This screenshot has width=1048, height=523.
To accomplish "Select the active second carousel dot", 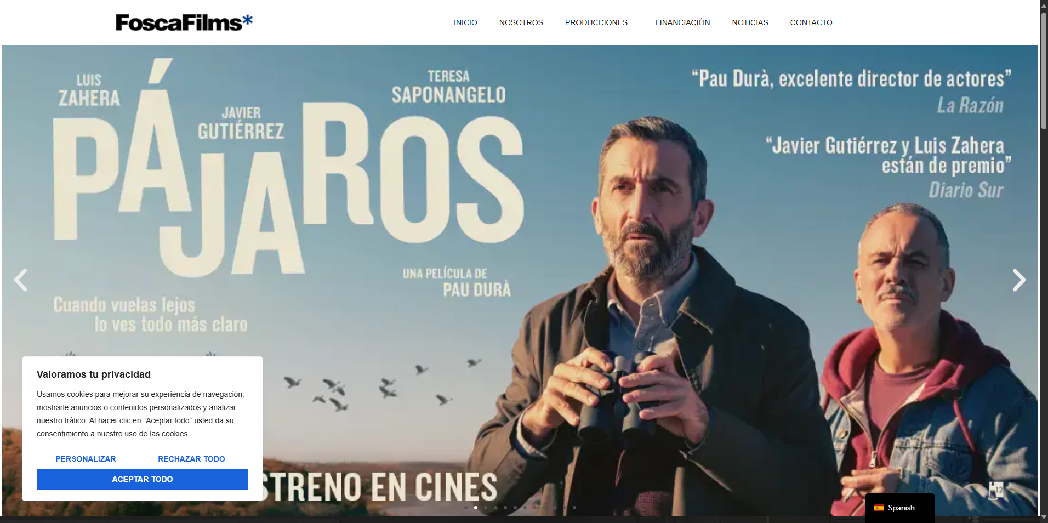I will tap(476, 508).
